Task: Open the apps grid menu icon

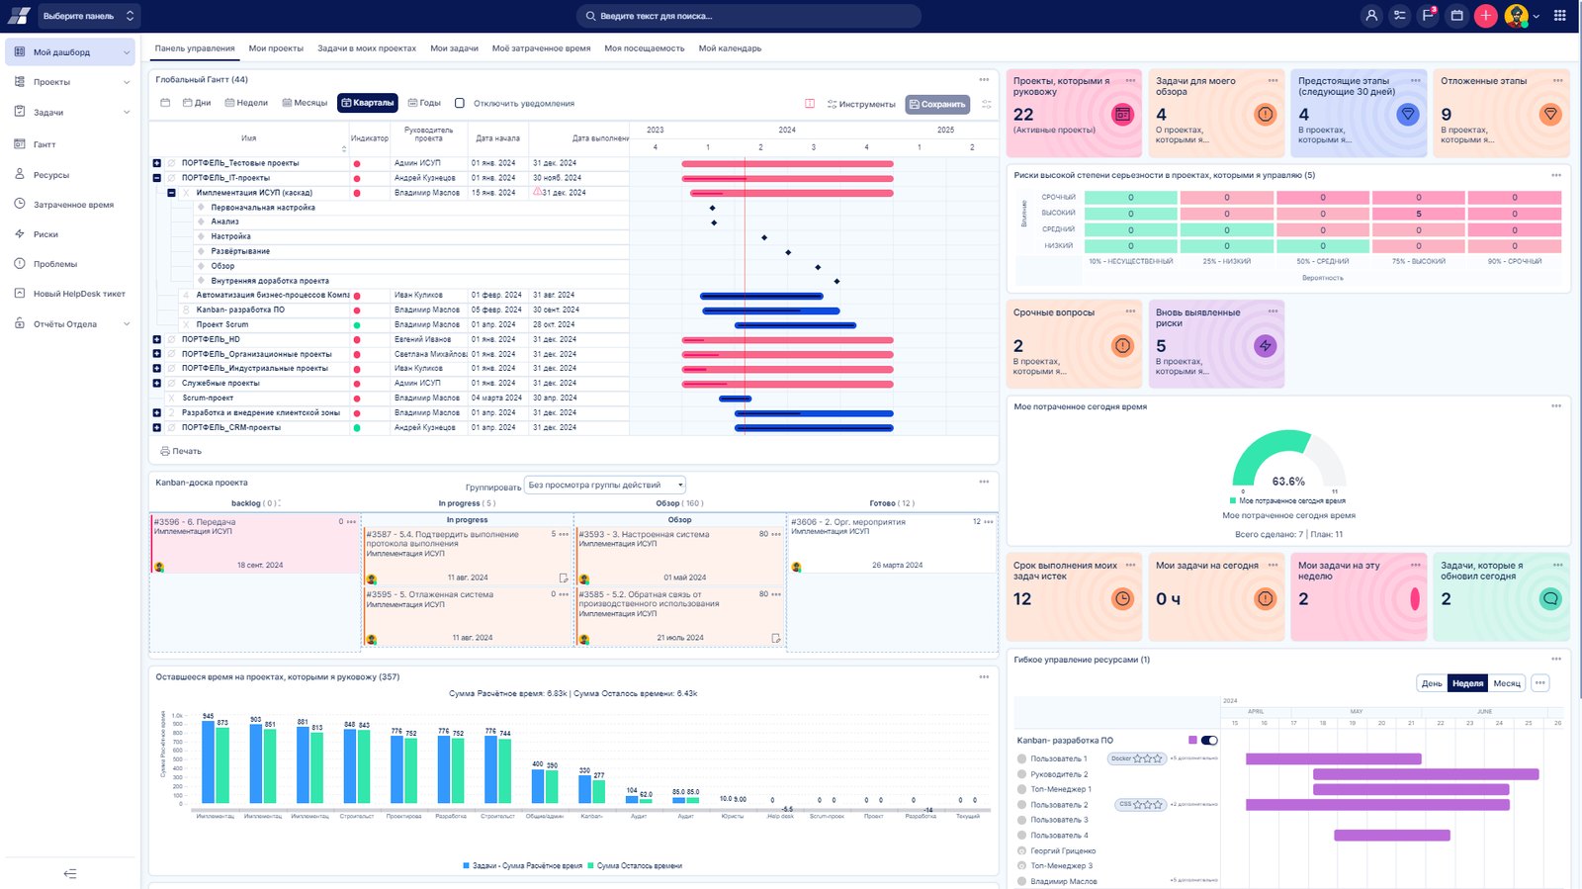Action: coord(1560,16)
